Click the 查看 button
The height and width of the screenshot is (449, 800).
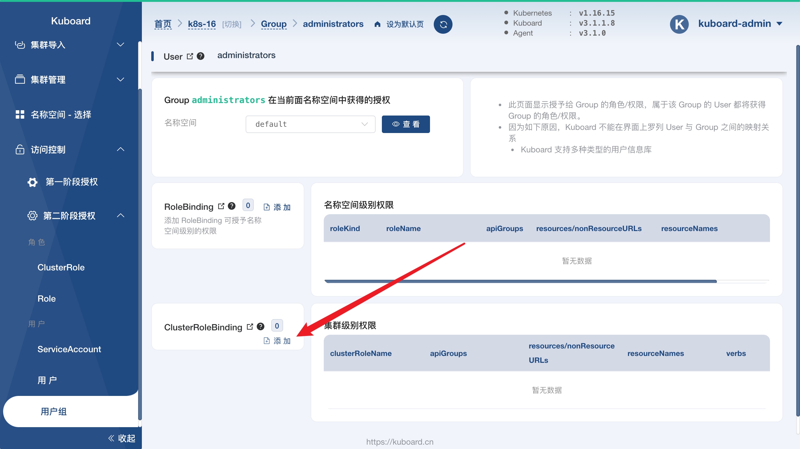tap(406, 124)
